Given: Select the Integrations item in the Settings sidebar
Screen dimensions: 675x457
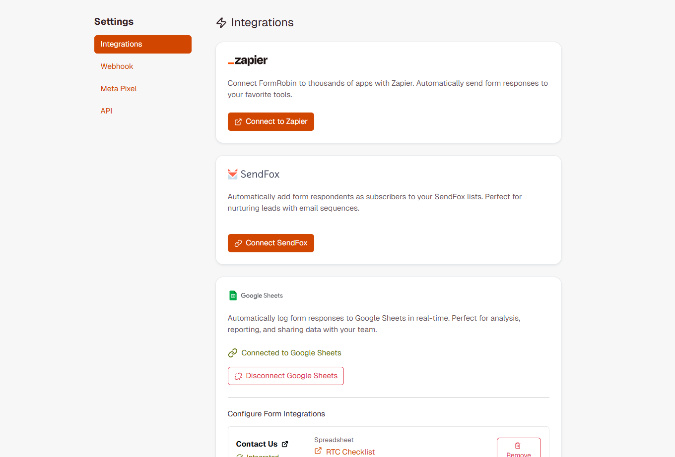Looking at the screenshot, I should point(142,44).
